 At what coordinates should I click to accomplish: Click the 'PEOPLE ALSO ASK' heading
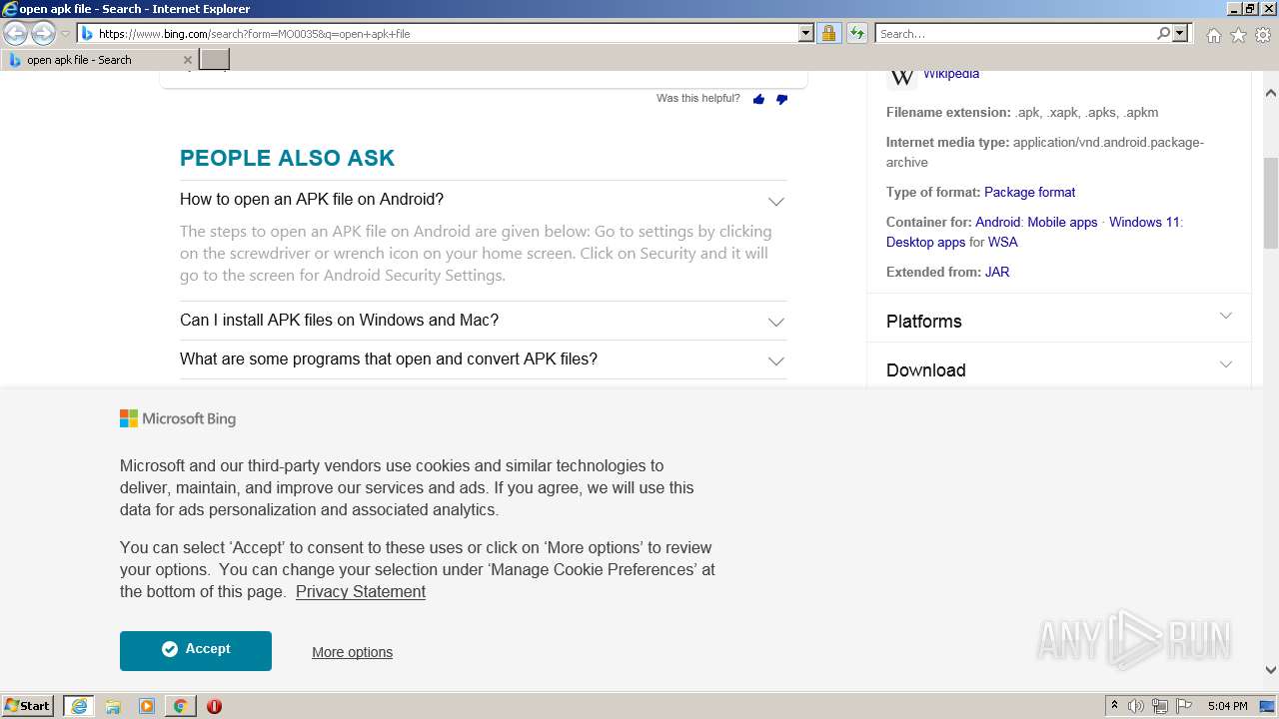pyautogui.click(x=287, y=158)
